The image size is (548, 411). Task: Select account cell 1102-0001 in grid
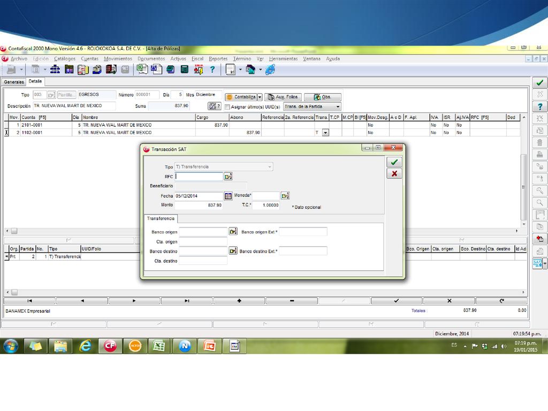pyautogui.click(x=46, y=133)
